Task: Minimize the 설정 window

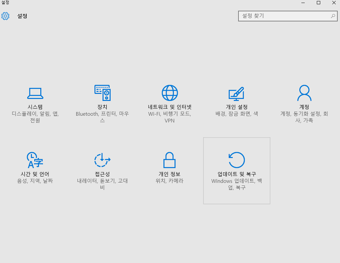Action: (x=303, y=3)
